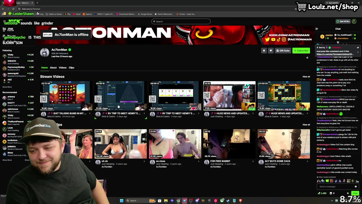Expand Recommended list with Show more
The height and width of the screenshot is (204, 362).
pyautogui.click(x=7, y=160)
